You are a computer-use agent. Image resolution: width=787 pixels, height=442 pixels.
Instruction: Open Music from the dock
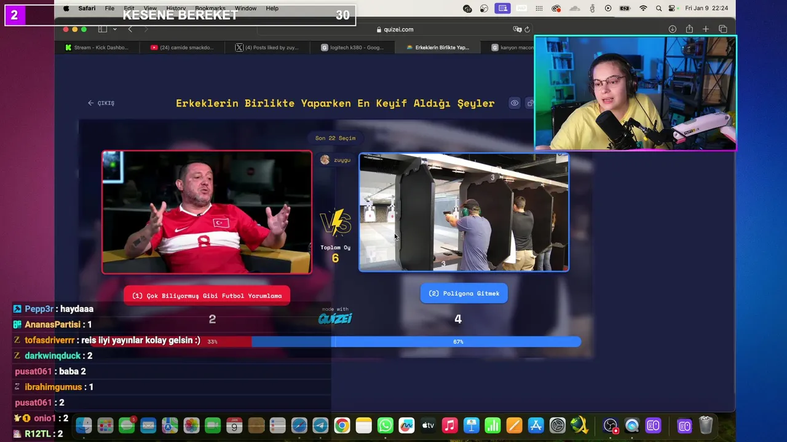pos(449,425)
